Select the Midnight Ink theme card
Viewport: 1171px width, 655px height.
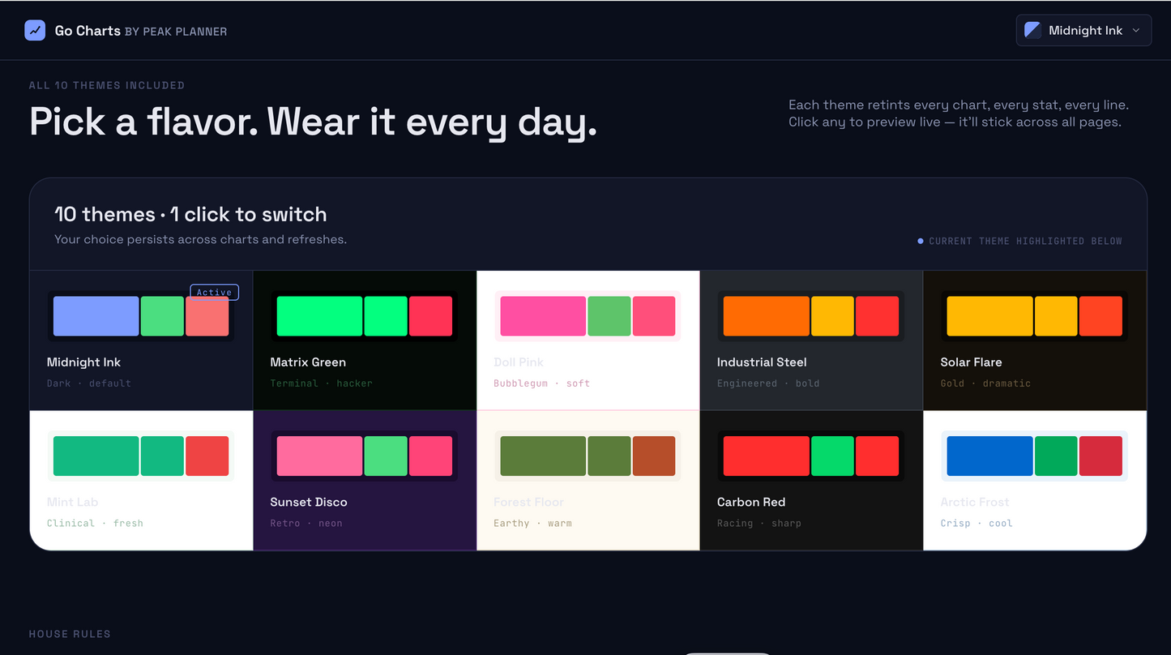point(141,340)
